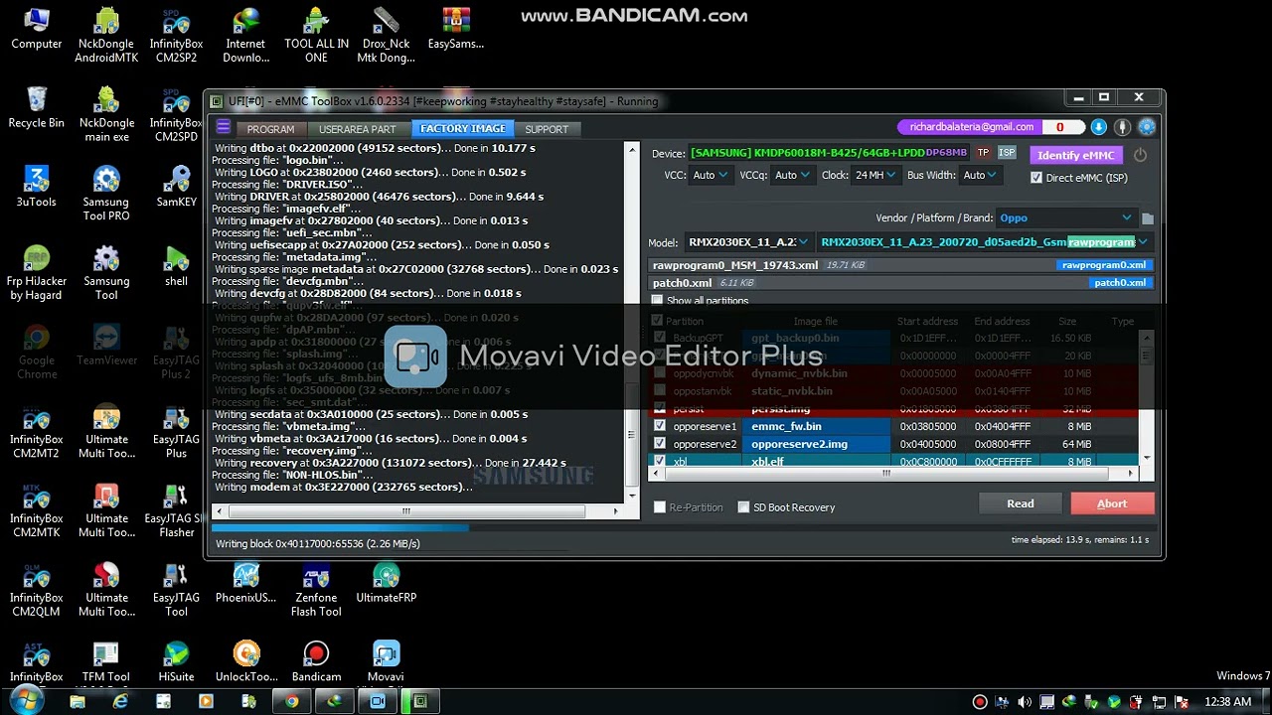The width and height of the screenshot is (1272, 715).
Task: Open NckDongle AndroidMTK shortcut
Action: (x=106, y=35)
